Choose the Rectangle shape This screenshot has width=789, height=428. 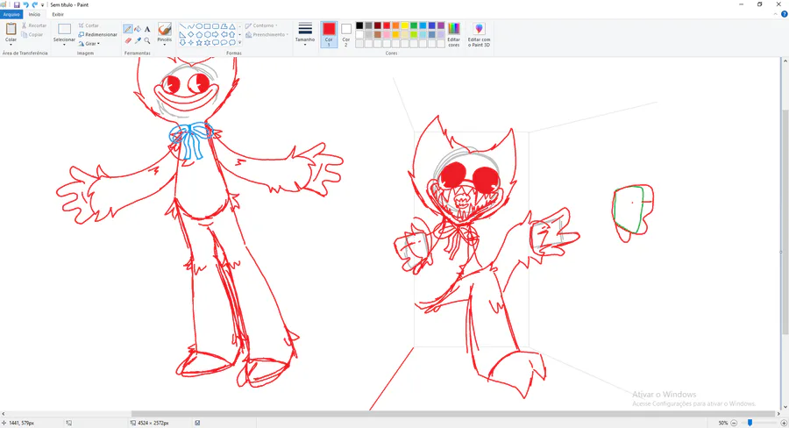coord(207,26)
